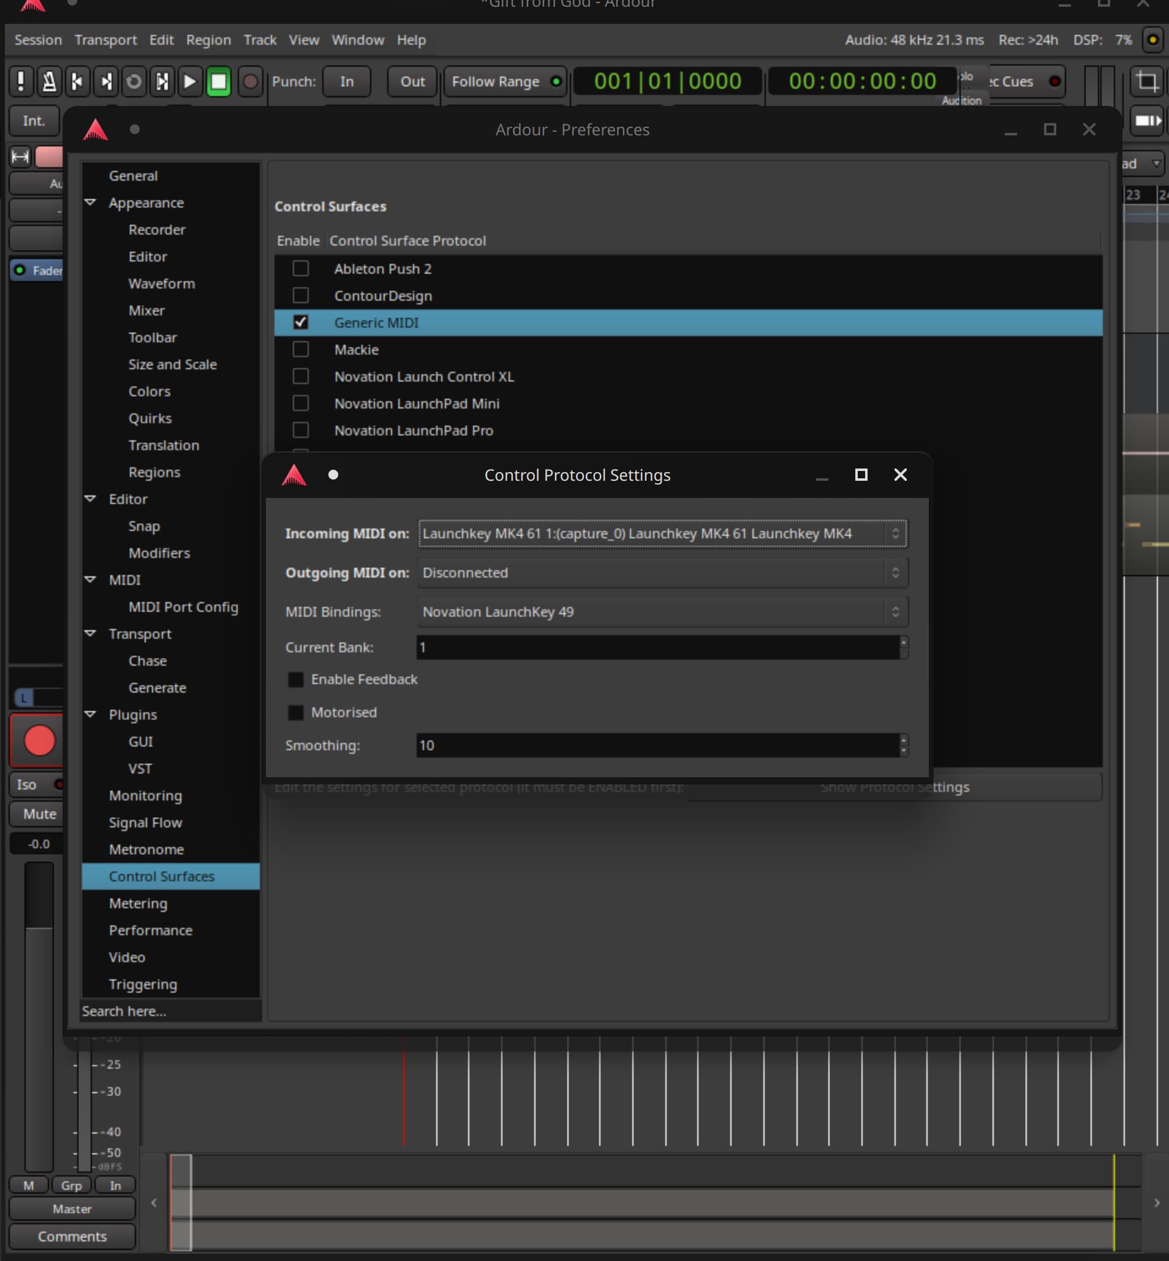Viewport: 1169px width, 1261px height.
Task: Tick the Enable Feedback checkbox
Action: tap(295, 679)
